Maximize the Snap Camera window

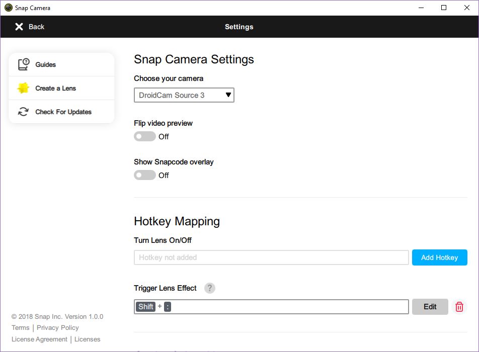point(444,8)
